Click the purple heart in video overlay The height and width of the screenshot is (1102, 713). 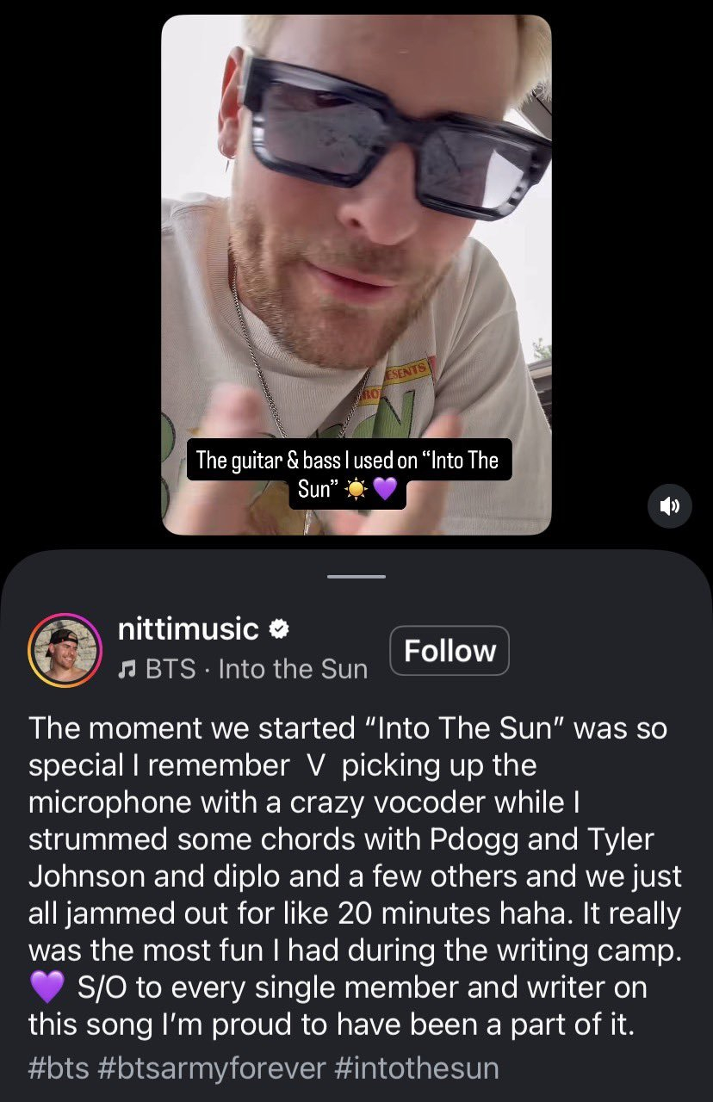click(x=384, y=490)
